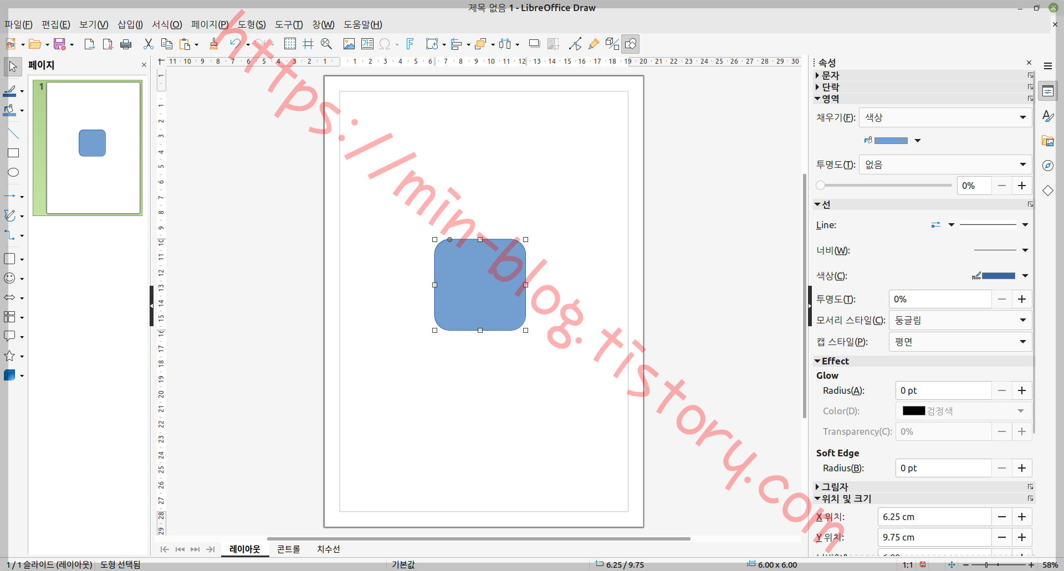Open the 채우기 fill type dropdown

(x=945, y=117)
